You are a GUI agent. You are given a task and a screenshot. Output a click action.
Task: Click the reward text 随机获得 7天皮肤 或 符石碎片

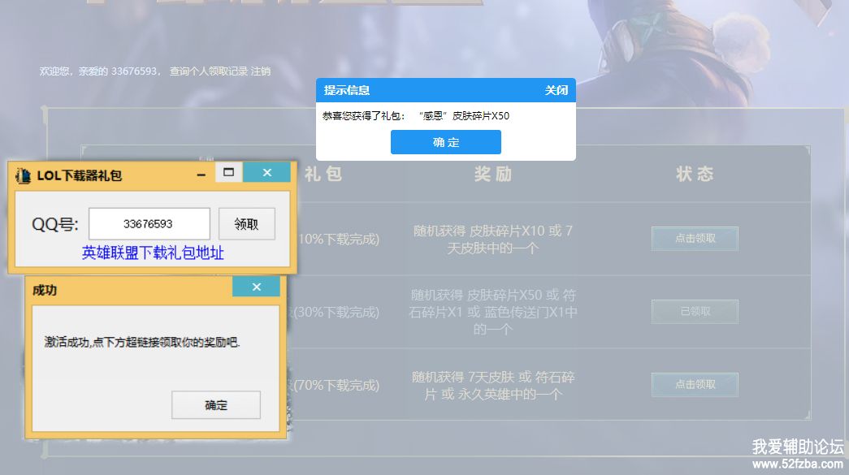(x=492, y=385)
